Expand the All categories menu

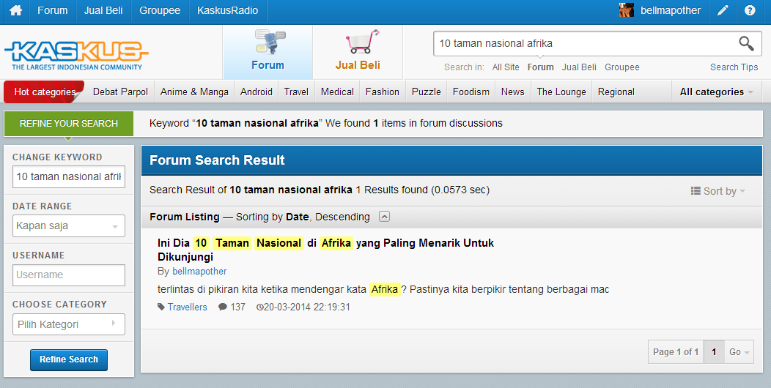(717, 92)
